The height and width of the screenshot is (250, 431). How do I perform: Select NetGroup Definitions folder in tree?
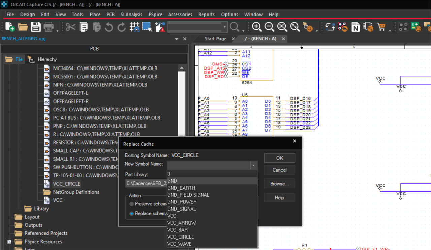click(x=76, y=192)
